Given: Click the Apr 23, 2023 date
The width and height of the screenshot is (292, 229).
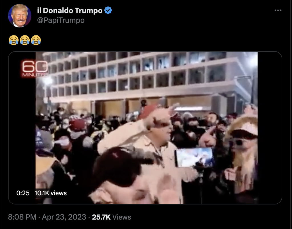Looking at the screenshot, I should [x=64, y=217].
